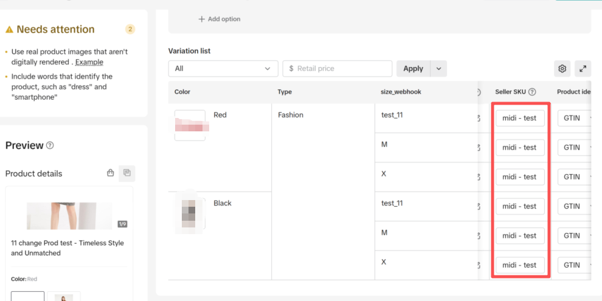602x301 pixels.
Task: Edit Seller SKU field for Black X
Action: coord(520,265)
